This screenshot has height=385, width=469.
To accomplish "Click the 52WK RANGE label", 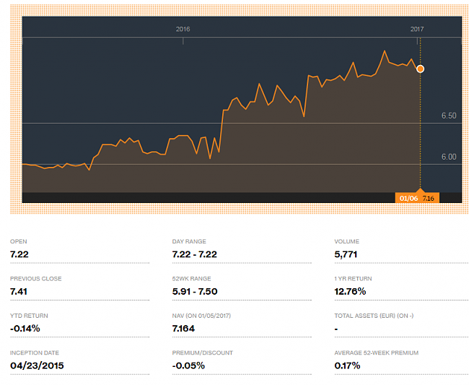I will click(x=191, y=278).
